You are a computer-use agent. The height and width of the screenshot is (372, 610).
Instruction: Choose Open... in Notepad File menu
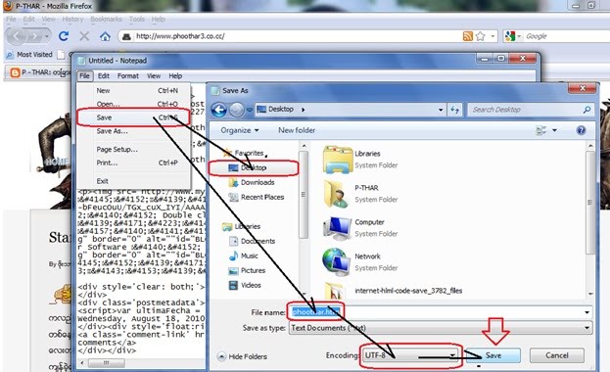click(x=133, y=104)
